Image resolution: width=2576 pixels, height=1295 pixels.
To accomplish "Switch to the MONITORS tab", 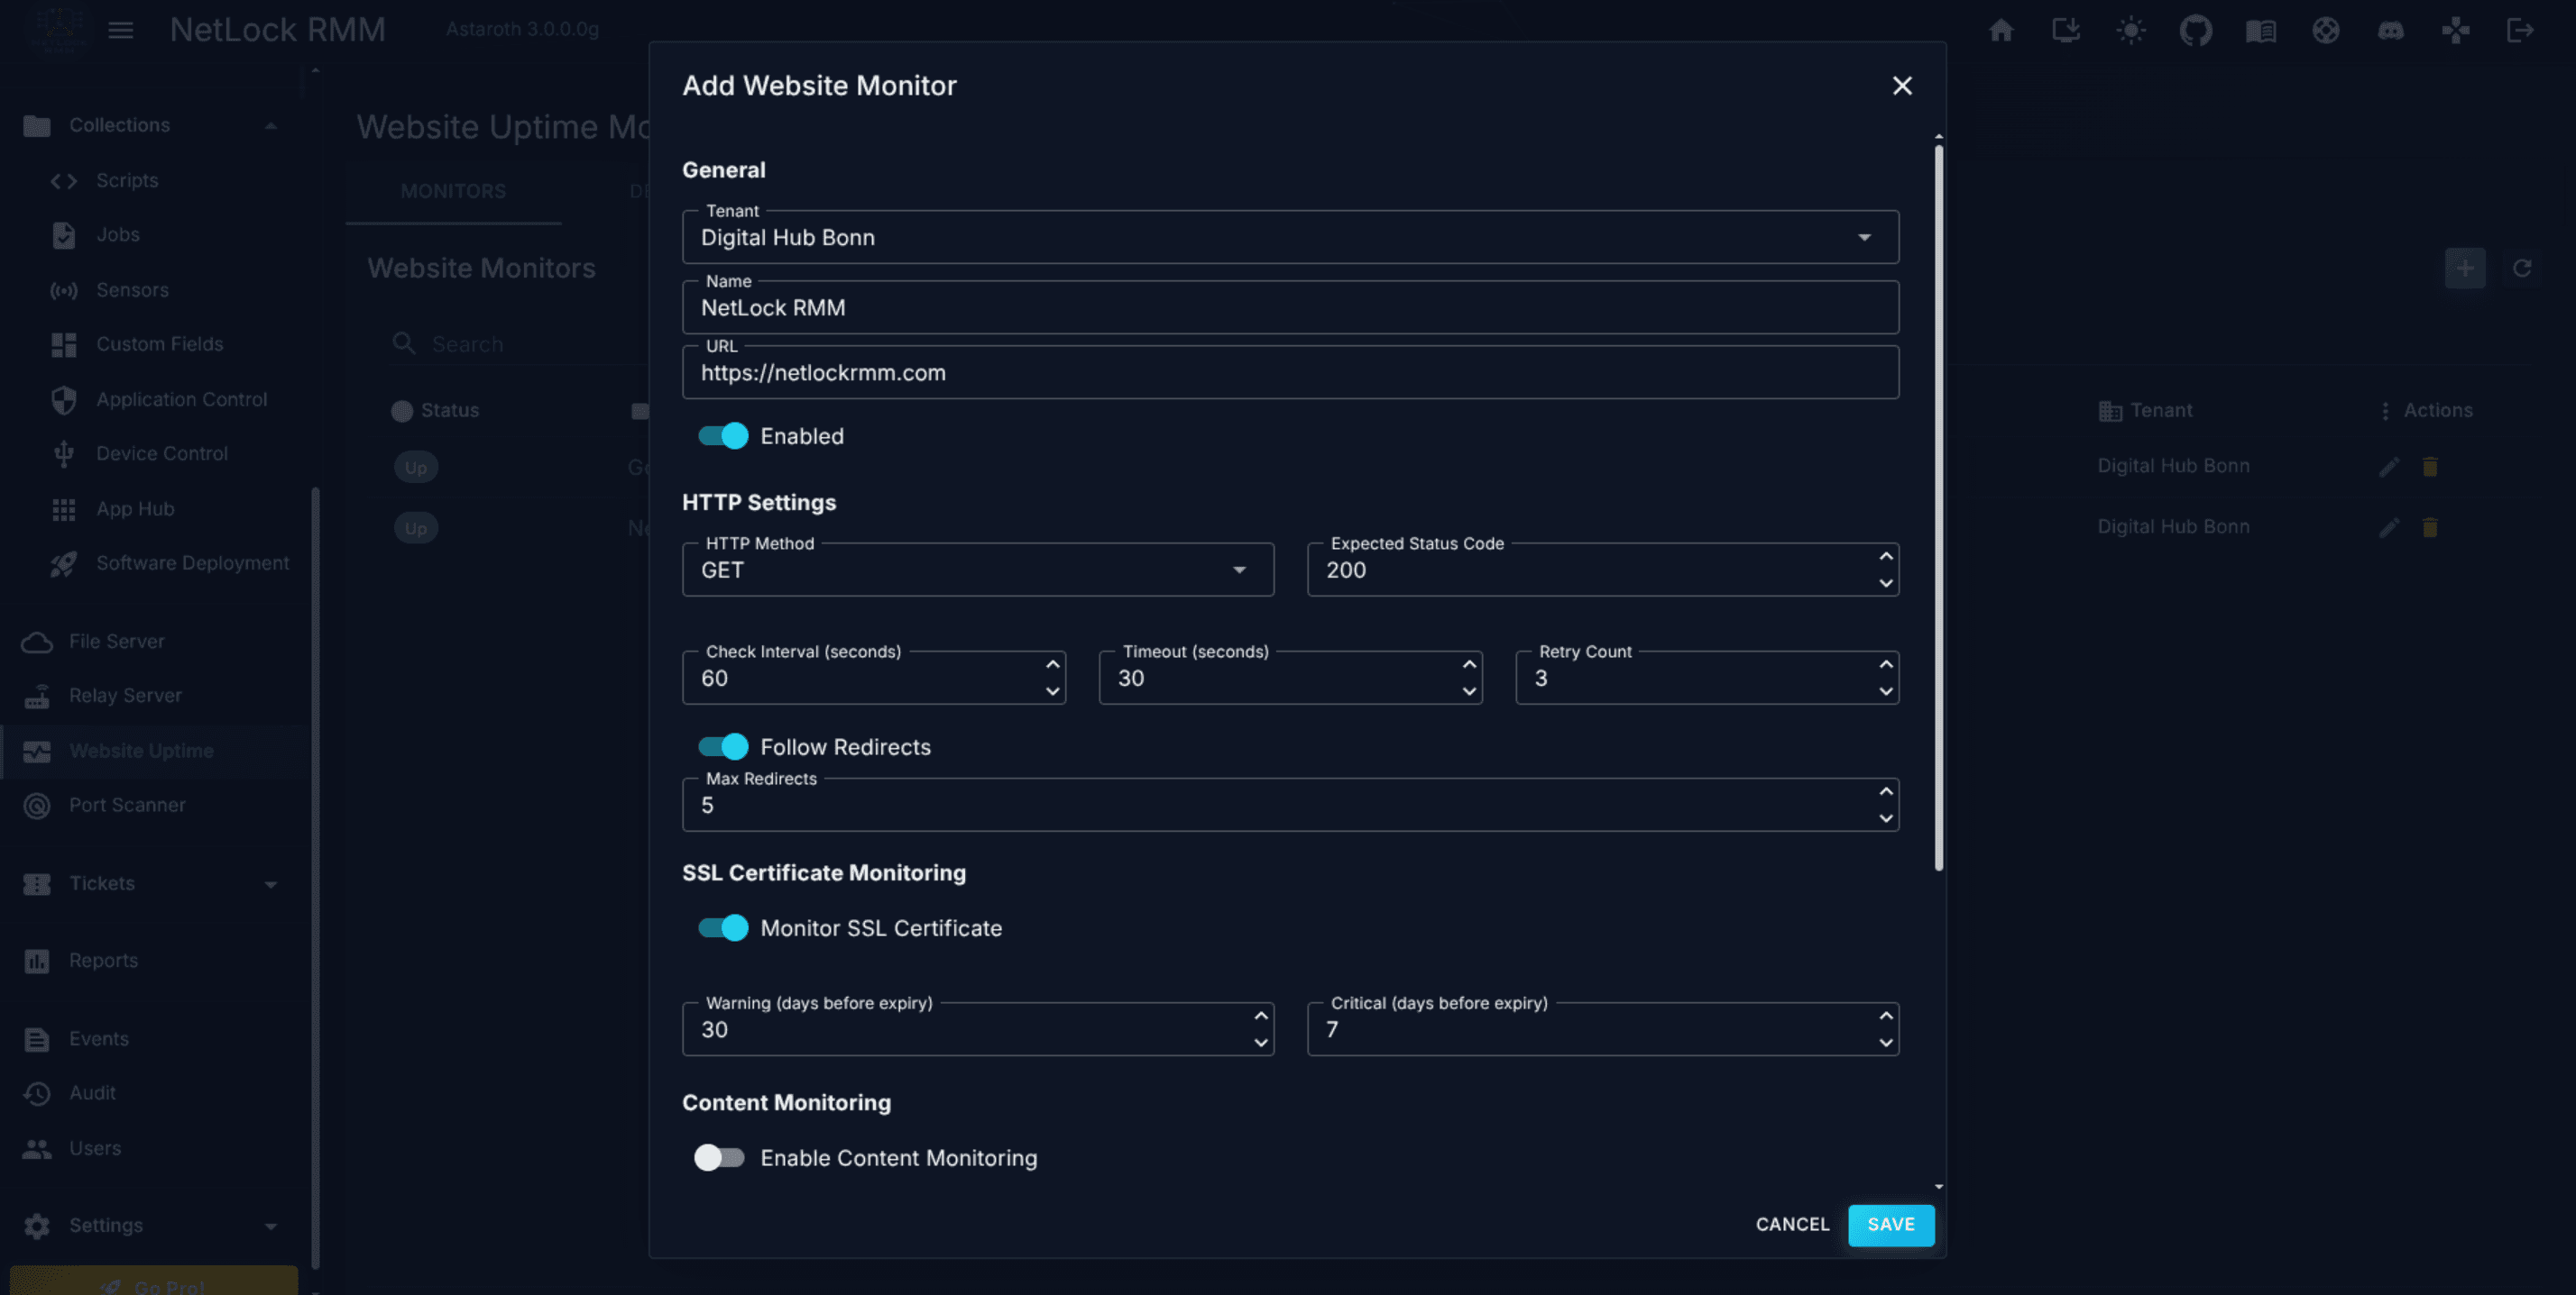I will [453, 192].
